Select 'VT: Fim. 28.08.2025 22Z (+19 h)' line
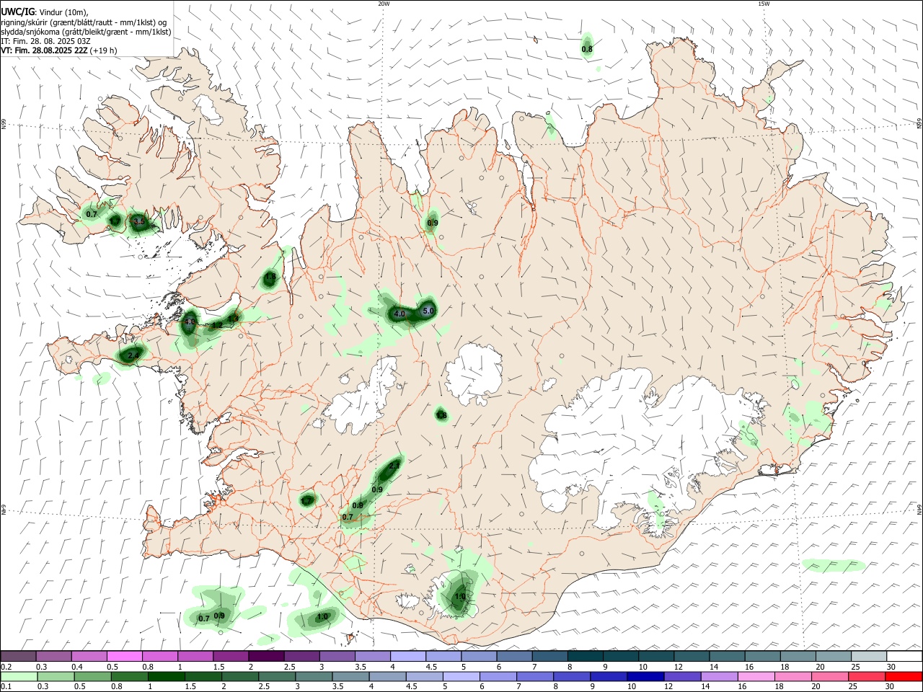Viewport: 923px width, 692px height. coord(59,50)
